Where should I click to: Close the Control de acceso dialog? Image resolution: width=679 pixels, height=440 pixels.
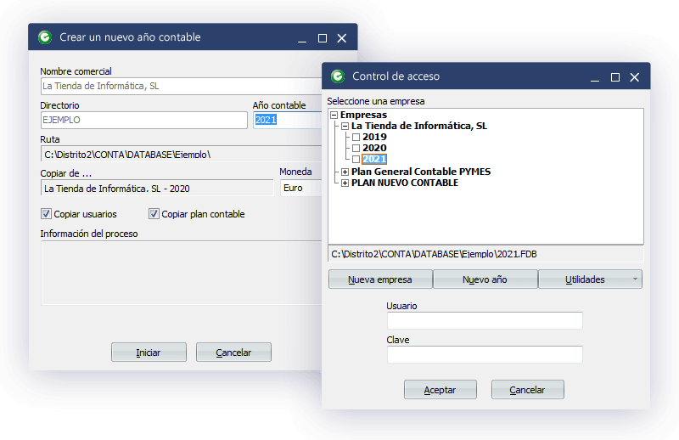(x=635, y=76)
